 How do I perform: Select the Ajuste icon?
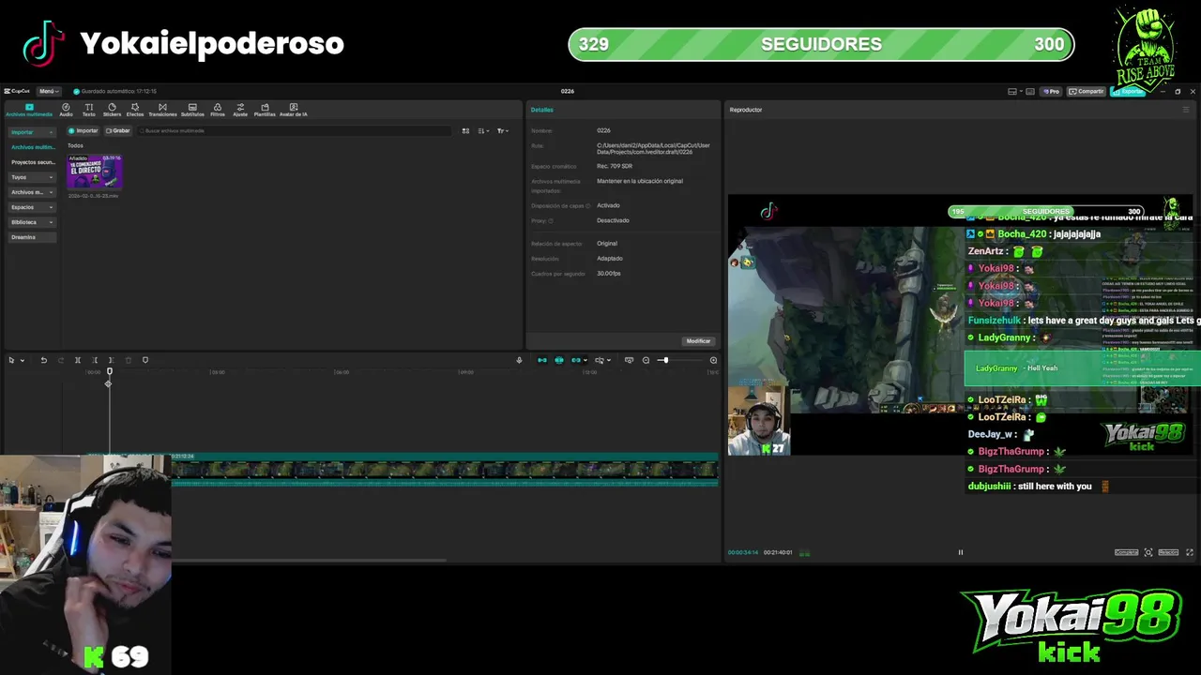[240, 110]
